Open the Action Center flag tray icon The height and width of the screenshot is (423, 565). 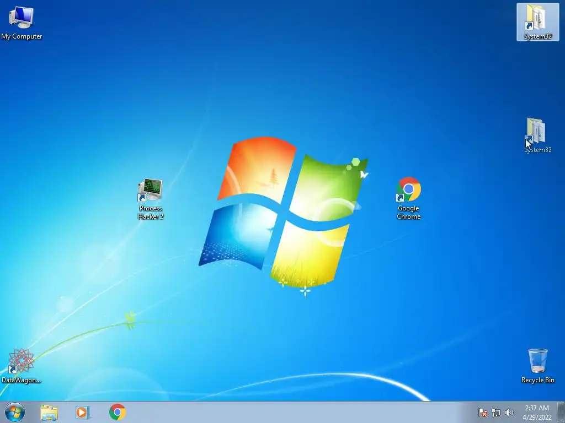pyautogui.click(x=483, y=413)
